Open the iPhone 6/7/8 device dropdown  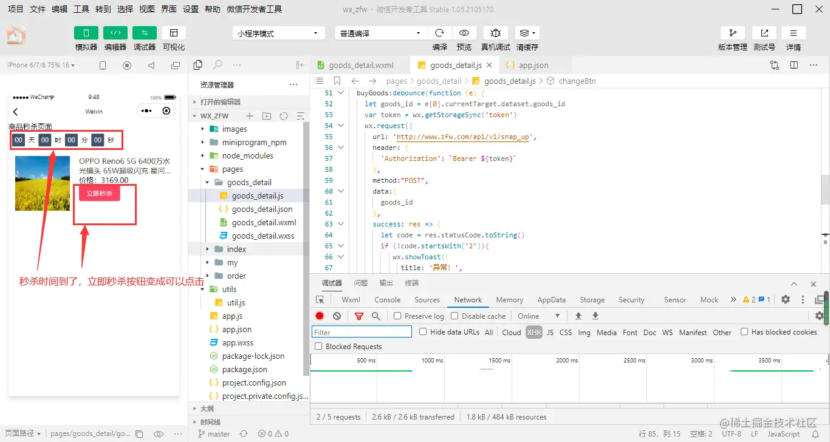click(41, 65)
